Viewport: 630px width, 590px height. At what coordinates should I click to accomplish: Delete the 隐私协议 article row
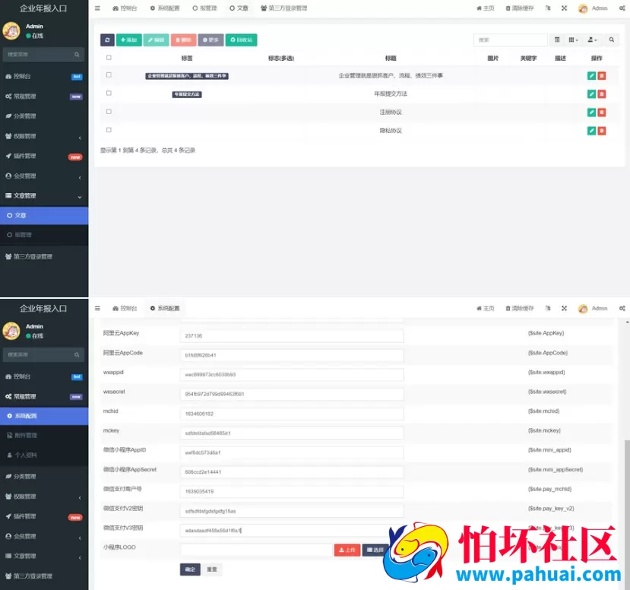(603, 129)
